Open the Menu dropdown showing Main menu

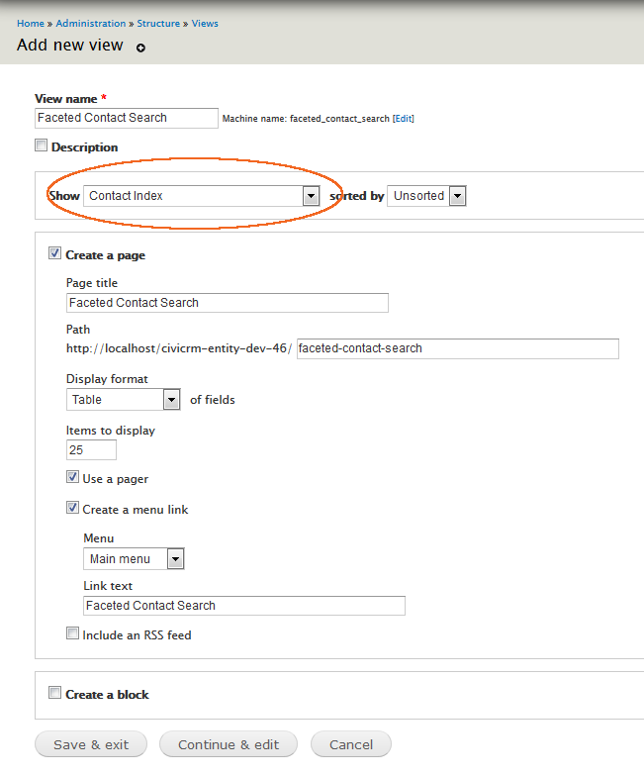coord(135,558)
